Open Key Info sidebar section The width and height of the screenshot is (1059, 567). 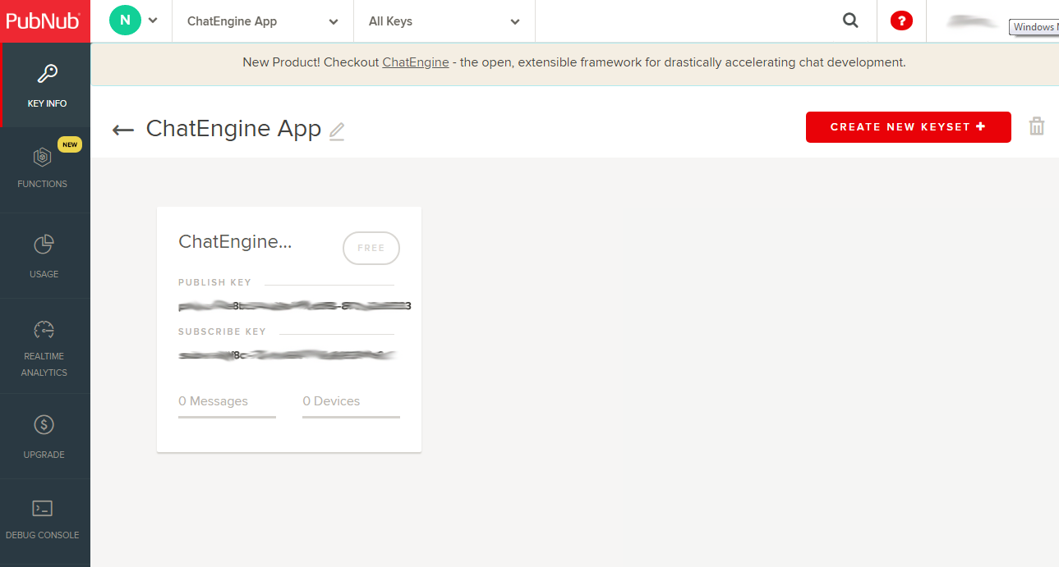click(46, 85)
